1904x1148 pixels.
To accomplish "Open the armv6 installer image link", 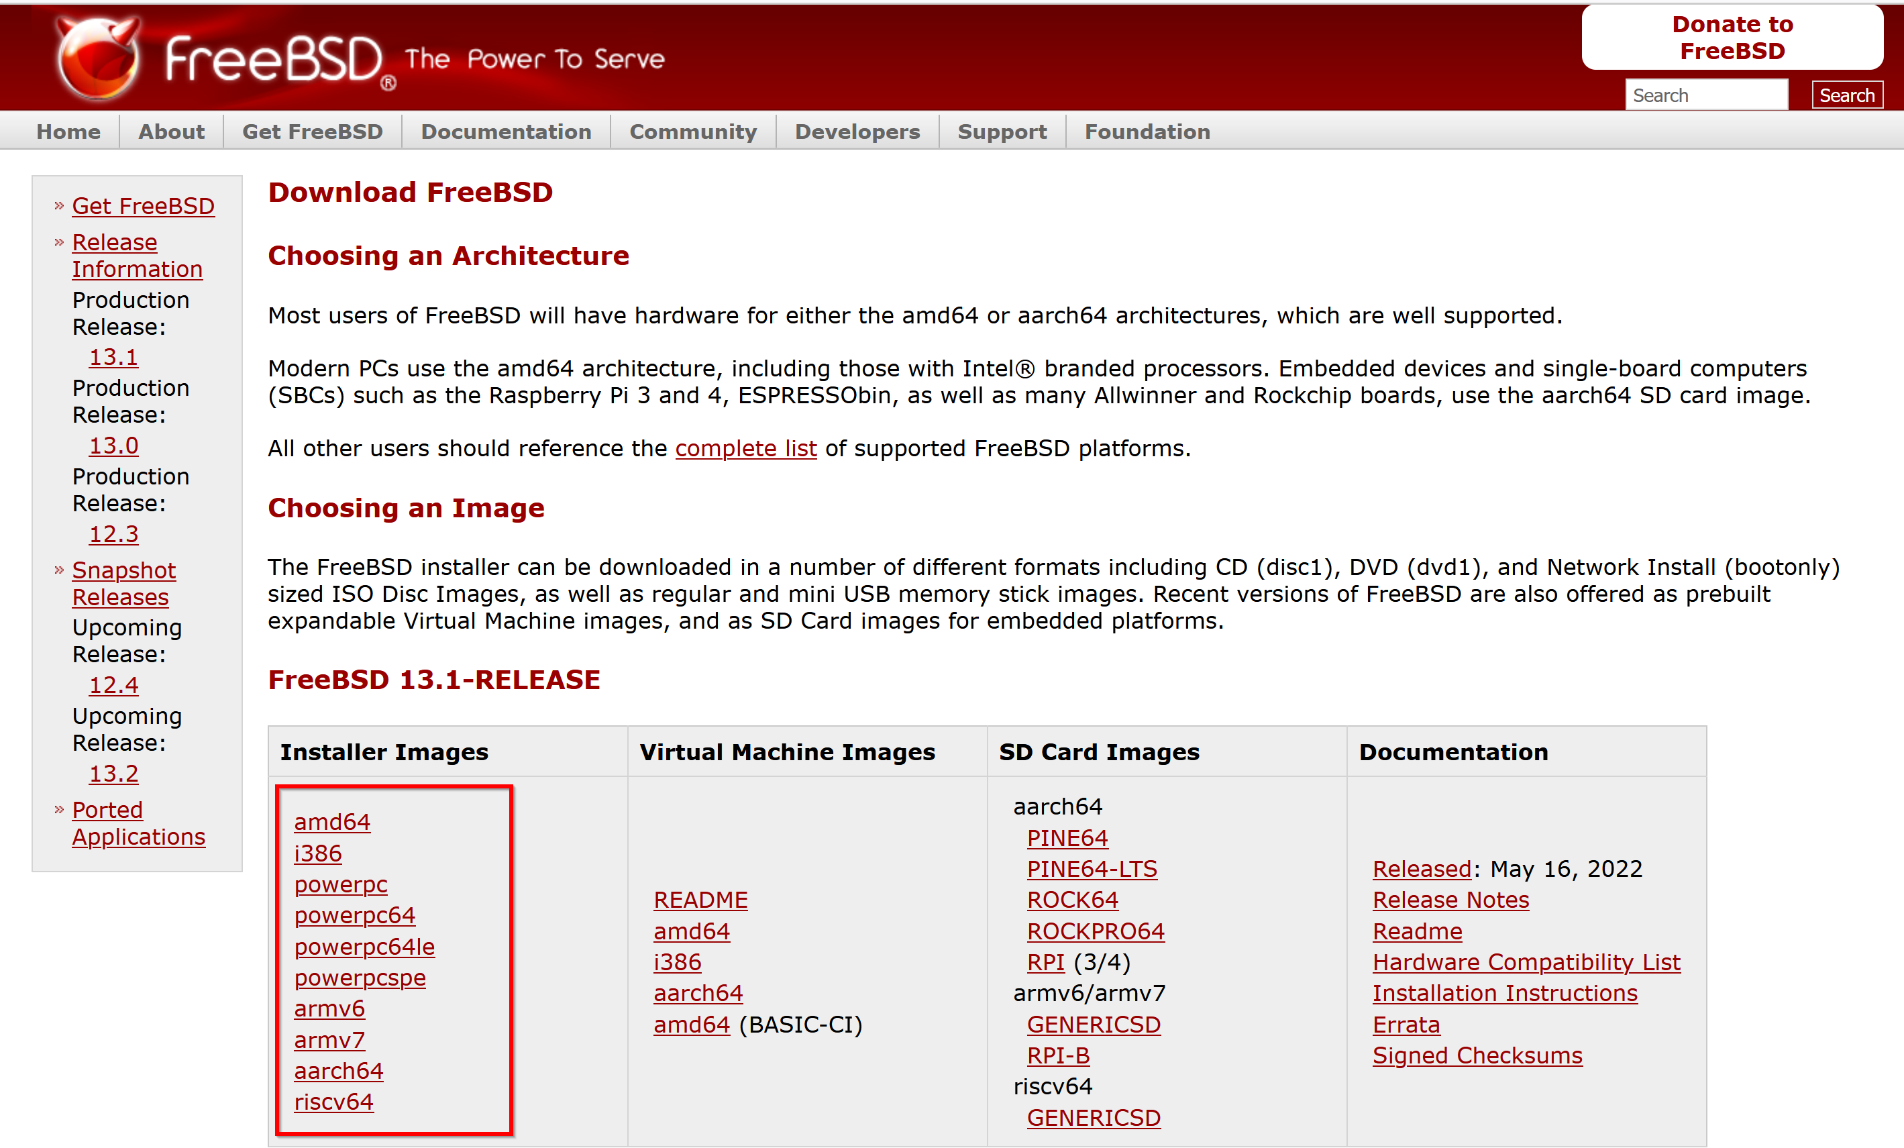I will point(329,1009).
